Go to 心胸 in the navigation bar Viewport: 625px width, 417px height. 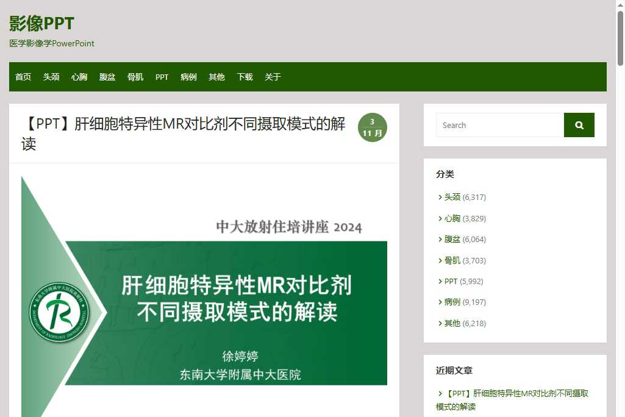point(79,77)
